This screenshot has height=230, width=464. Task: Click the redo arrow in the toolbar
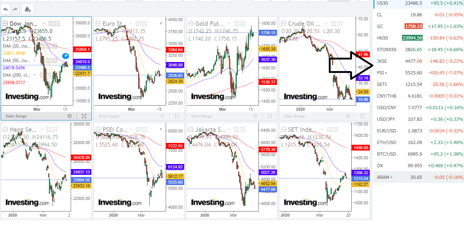[x=15, y=9]
